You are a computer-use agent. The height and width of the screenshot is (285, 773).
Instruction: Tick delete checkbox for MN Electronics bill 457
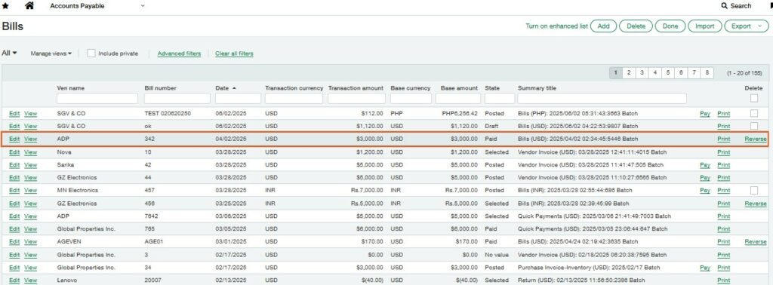point(754,190)
